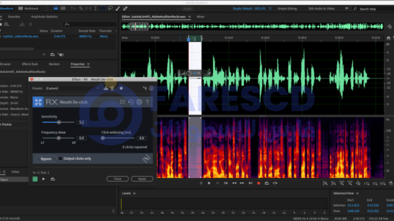Click the Click widening slider handle
Screen dimensions: 394x221
tap(103, 138)
